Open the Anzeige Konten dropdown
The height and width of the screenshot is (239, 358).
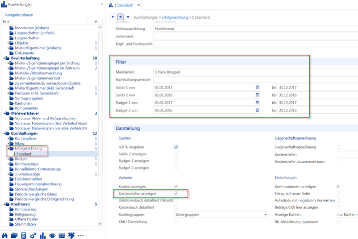pyautogui.click(x=347, y=214)
